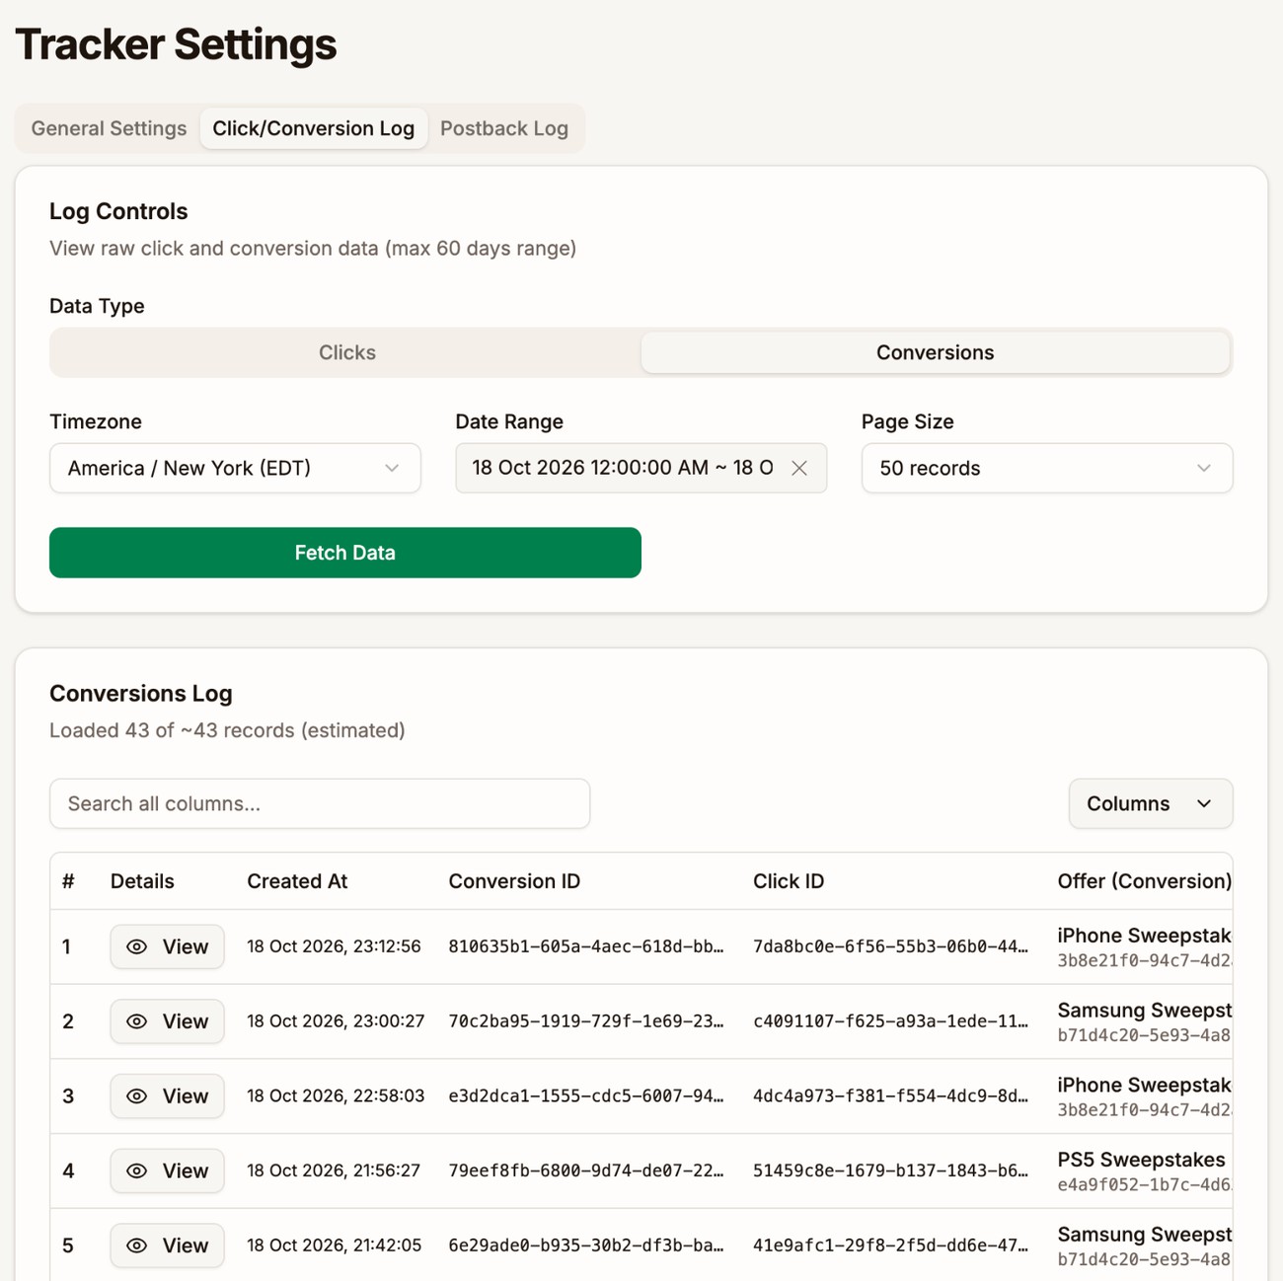Click the eye icon in row 4

tap(137, 1170)
